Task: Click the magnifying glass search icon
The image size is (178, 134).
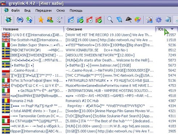Action: tap(110, 20)
